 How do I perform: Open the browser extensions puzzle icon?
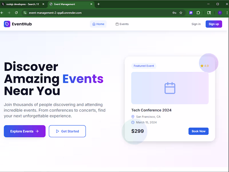[198, 13]
